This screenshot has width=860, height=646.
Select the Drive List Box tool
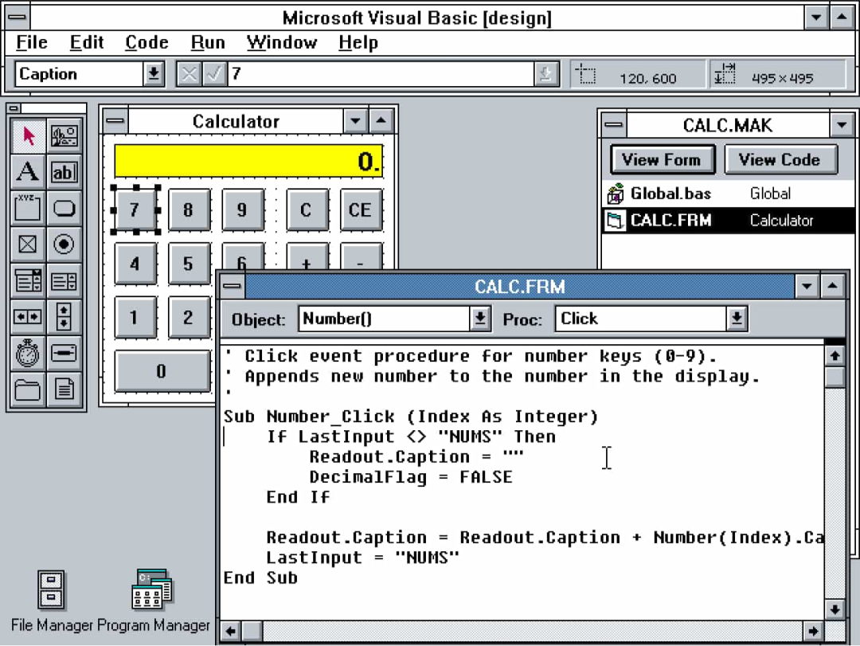[x=64, y=353]
